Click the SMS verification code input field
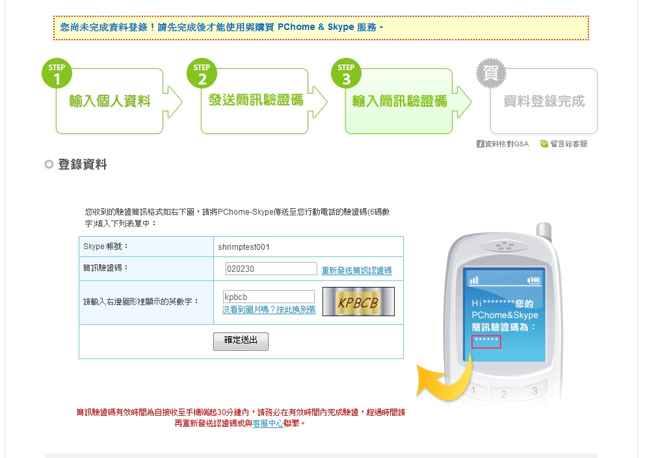Screen dimensions: 645x458 [271, 269]
